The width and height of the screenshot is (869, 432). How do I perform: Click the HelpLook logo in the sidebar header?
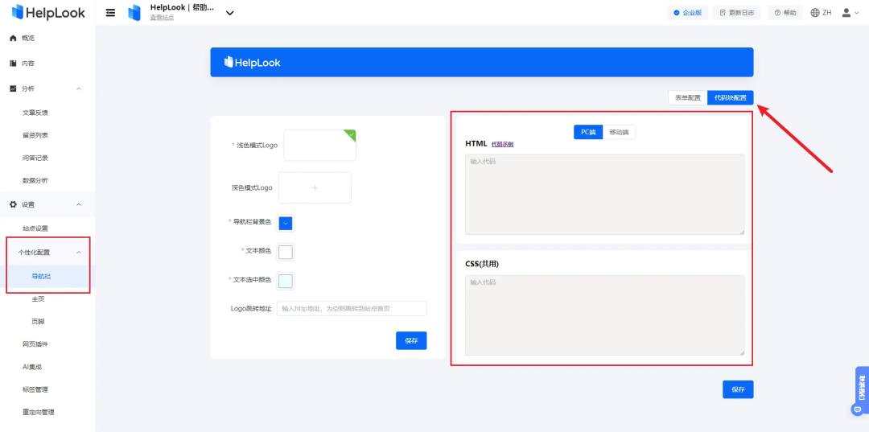(49, 12)
